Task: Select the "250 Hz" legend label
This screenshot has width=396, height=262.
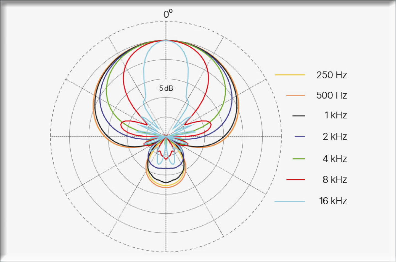Action: [x=331, y=75]
